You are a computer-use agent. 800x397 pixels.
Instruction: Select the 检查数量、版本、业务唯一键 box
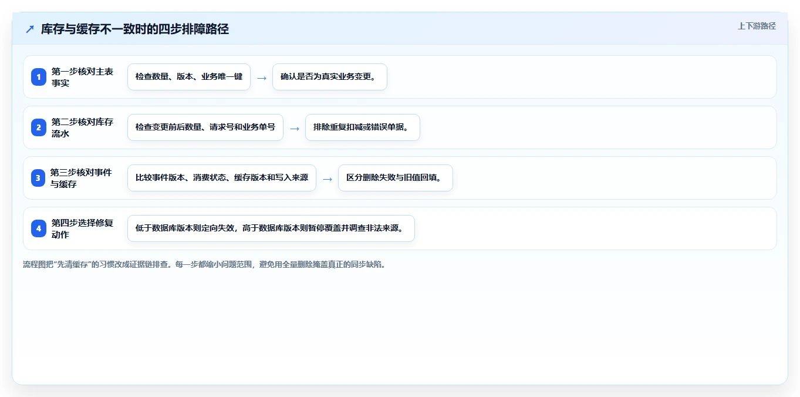coord(189,77)
